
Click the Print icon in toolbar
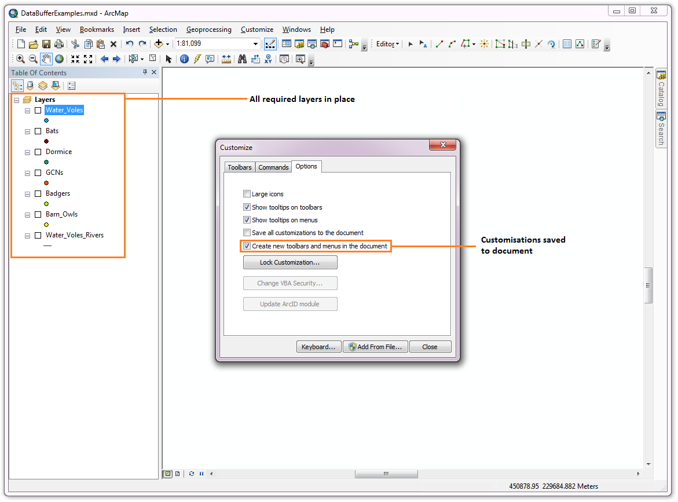click(59, 43)
